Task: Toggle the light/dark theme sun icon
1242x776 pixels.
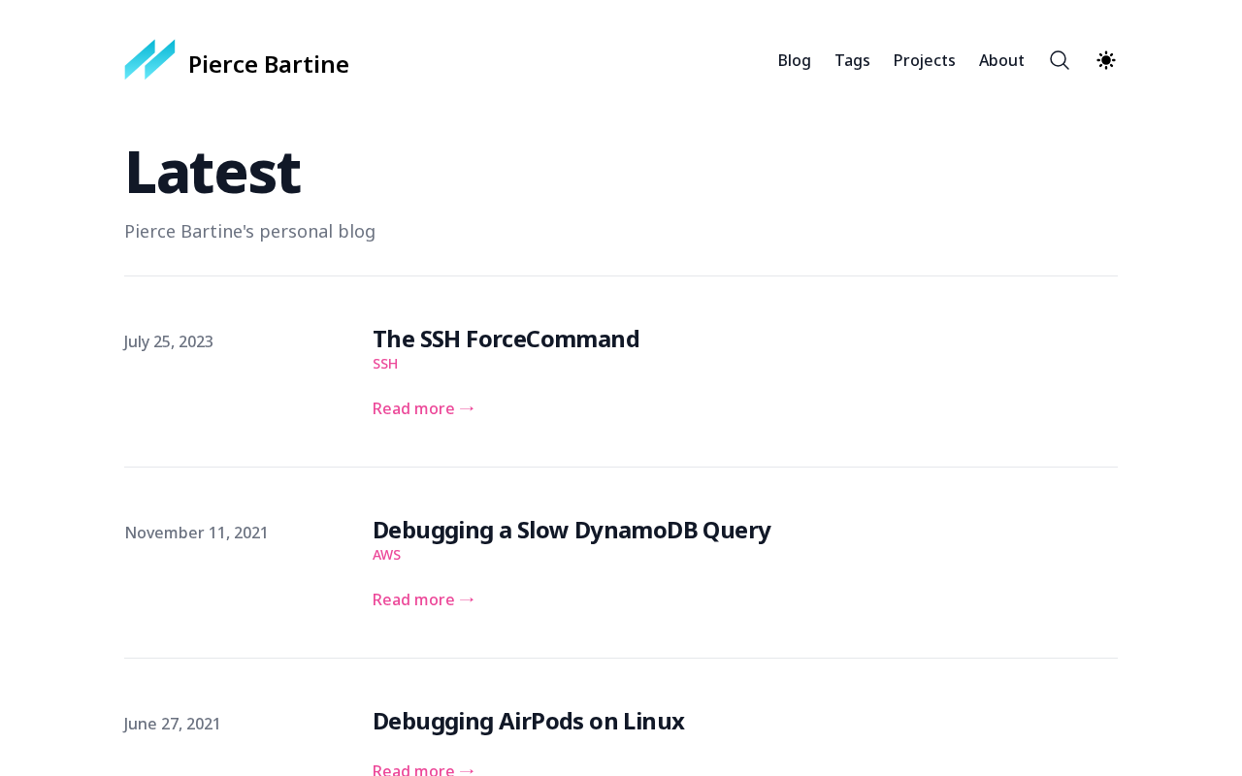Action: tap(1106, 60)
